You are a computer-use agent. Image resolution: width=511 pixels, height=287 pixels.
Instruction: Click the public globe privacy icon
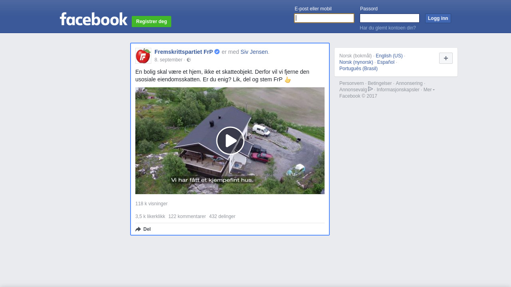(189, 60)
